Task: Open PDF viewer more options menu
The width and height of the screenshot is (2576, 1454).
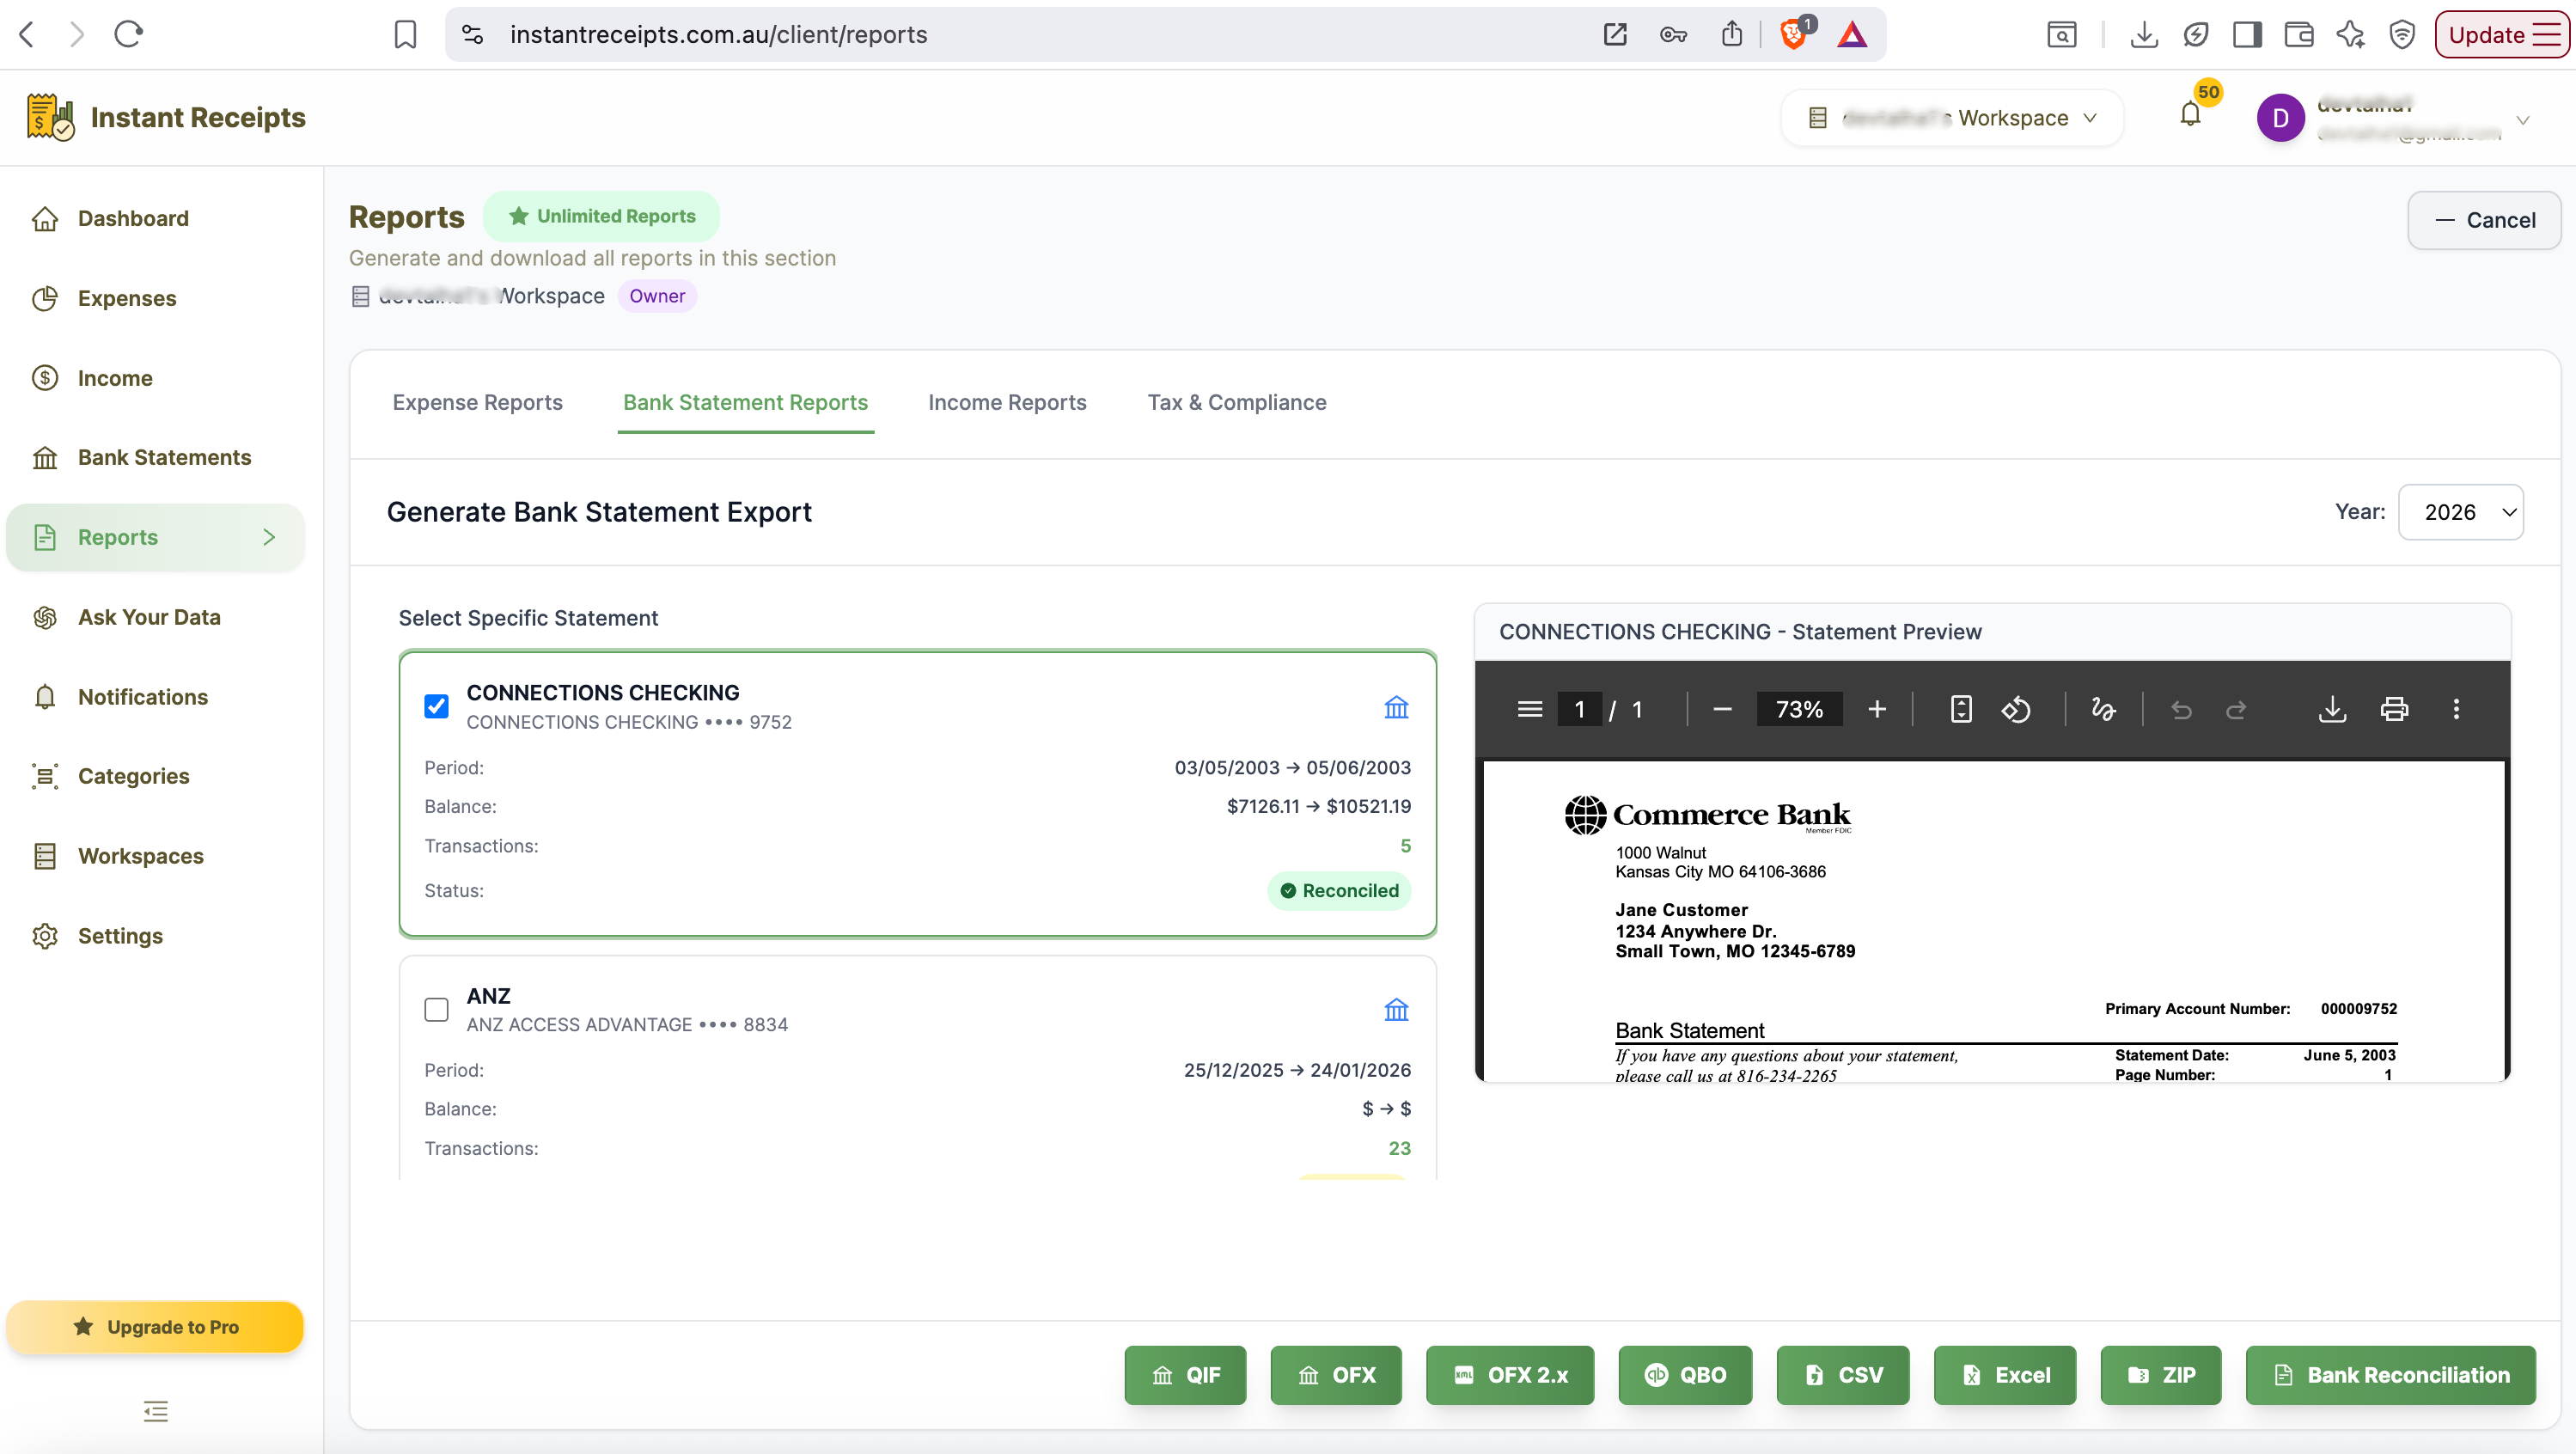Action: (2456, 709)
